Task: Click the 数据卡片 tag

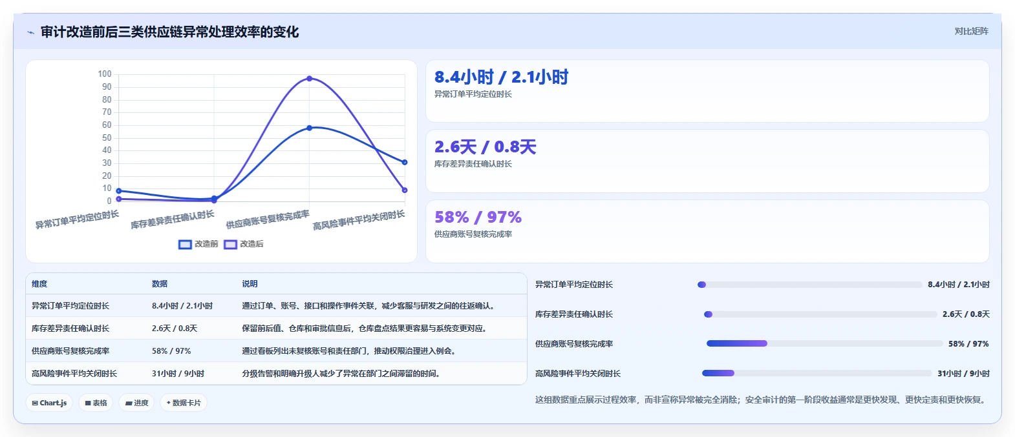Action: (x=184, y=403)
